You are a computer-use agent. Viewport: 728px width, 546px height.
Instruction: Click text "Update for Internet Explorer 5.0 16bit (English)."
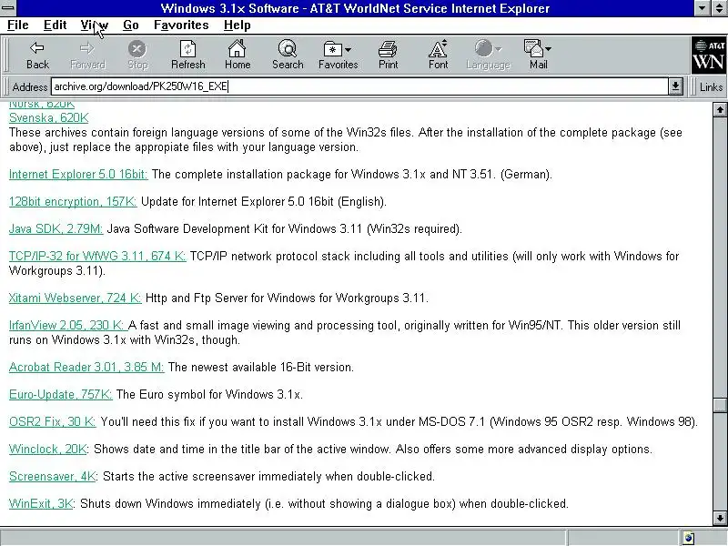click(264, 201)
